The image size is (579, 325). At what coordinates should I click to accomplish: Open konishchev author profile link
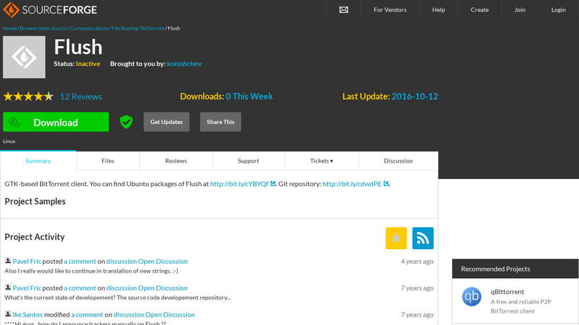(184, 63)
